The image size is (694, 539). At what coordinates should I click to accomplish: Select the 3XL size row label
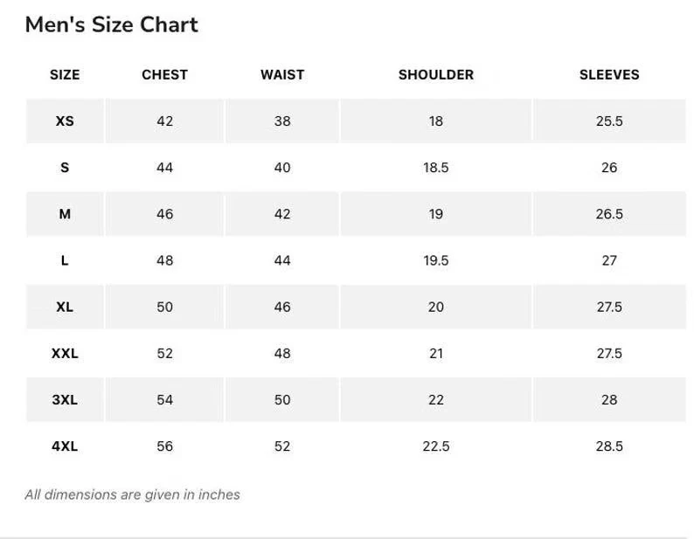(x=65, y=400)
